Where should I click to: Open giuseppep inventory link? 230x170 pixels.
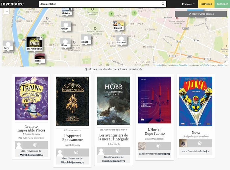[165, 154]
